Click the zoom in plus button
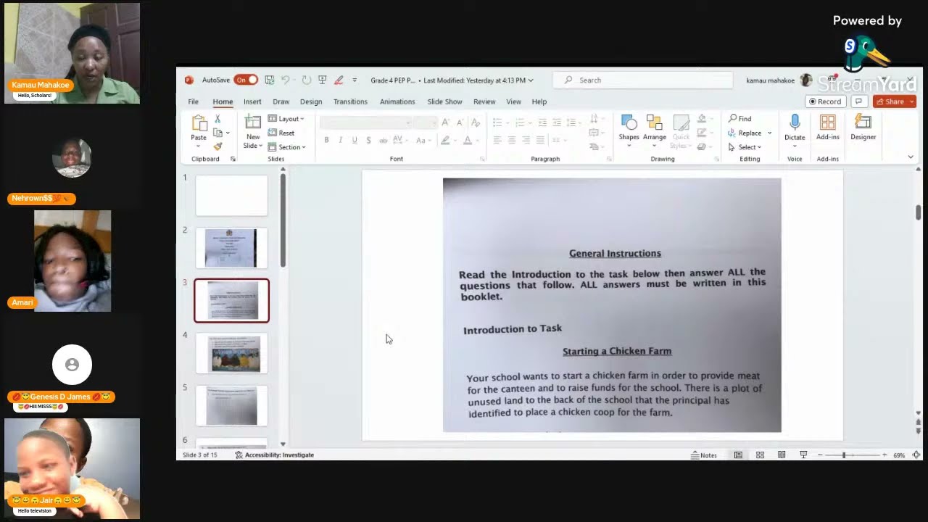 pos(884,455)
